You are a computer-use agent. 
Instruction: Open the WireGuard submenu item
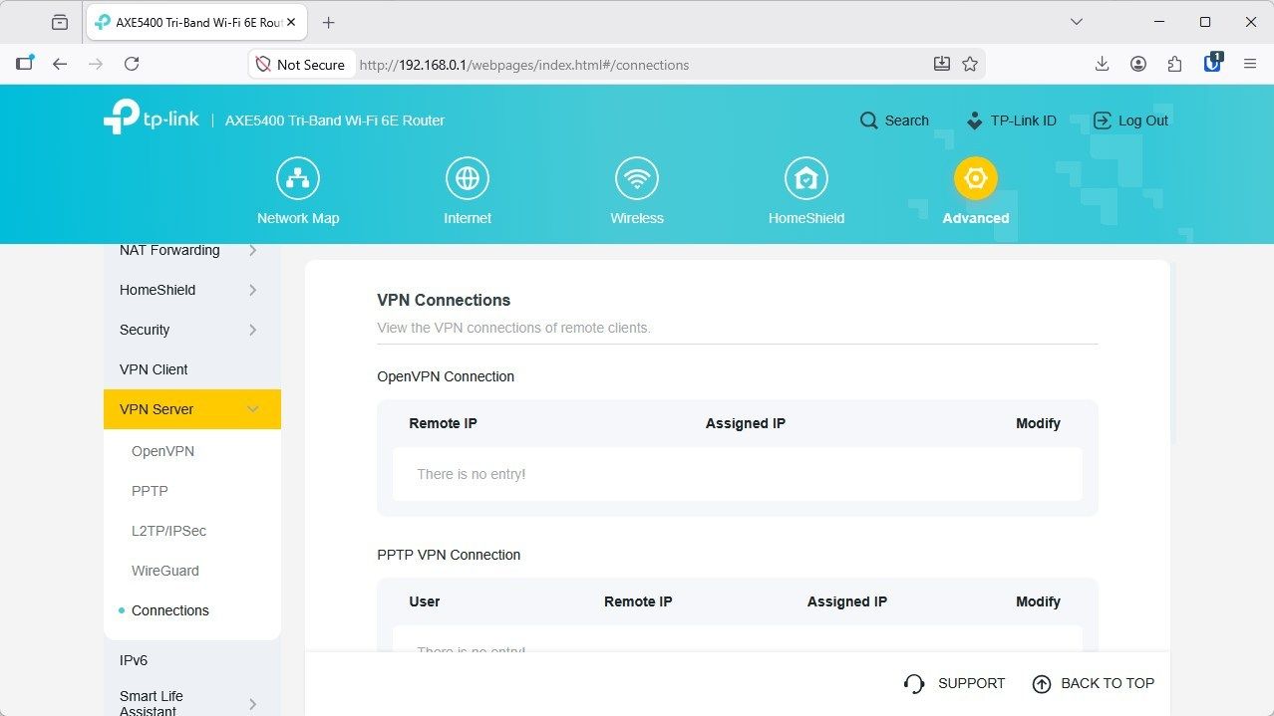point(165,571)
